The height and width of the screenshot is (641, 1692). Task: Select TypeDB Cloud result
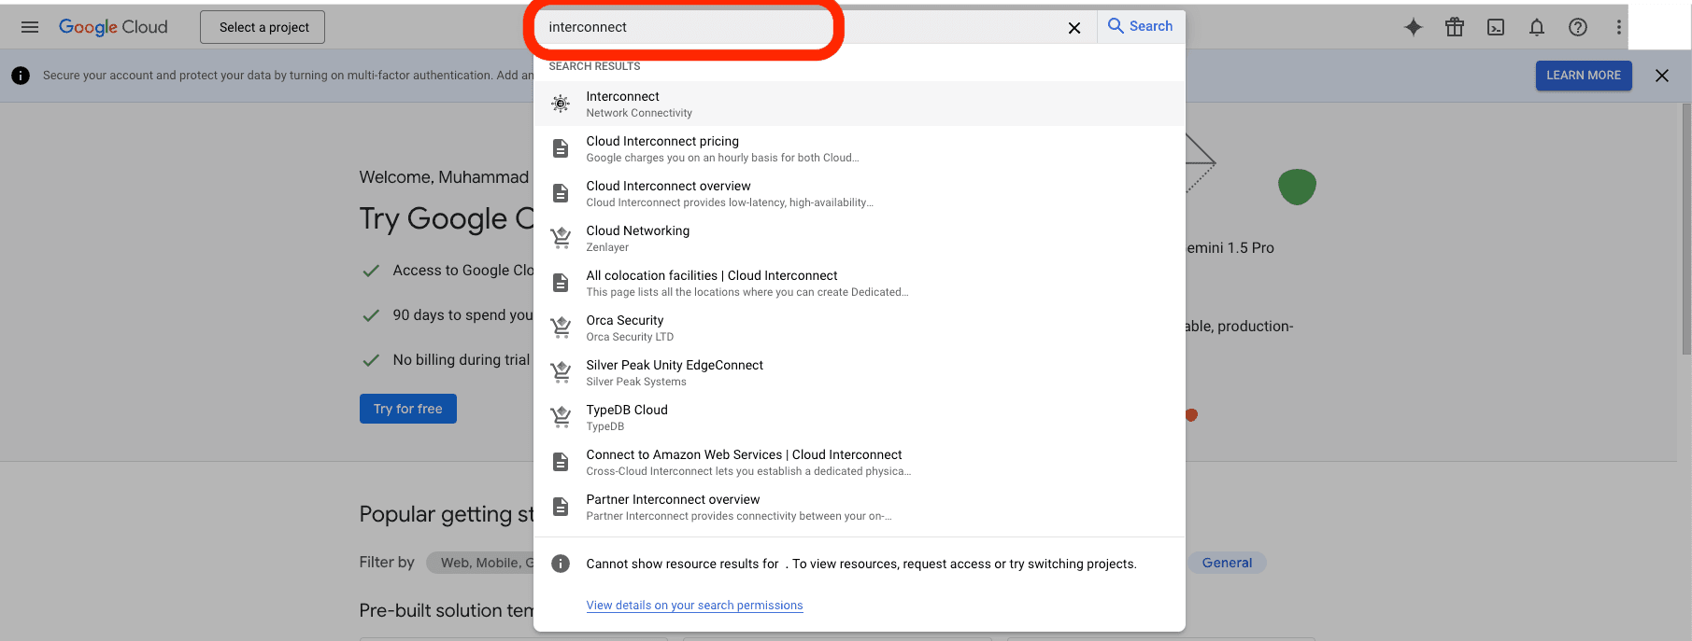860,417
